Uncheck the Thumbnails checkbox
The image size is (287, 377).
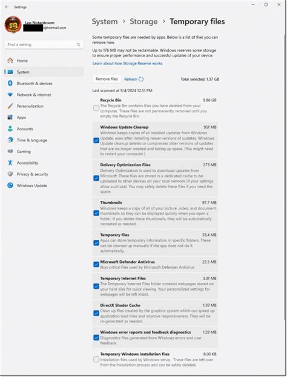click(x=96, y=213)
